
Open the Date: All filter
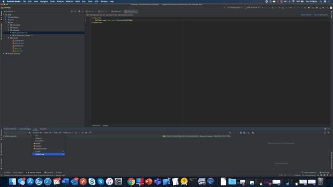(x=58, y=133)
